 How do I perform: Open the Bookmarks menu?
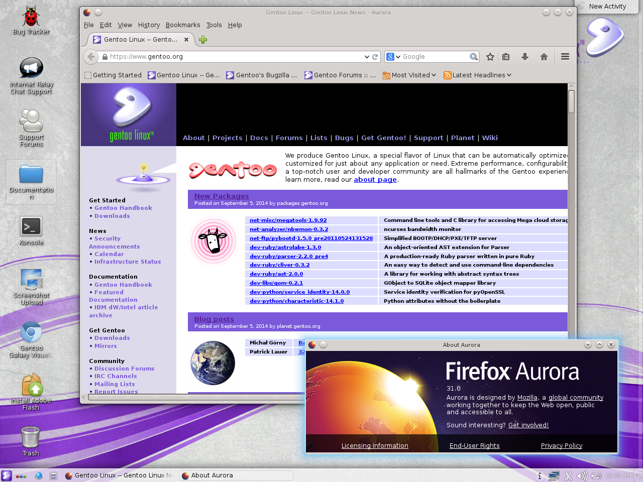pyautogui.click(x=183, y=25)
